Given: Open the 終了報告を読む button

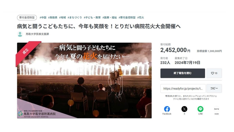Looking at the screenshot, I should pyautogui.click(x=183, y=73).
